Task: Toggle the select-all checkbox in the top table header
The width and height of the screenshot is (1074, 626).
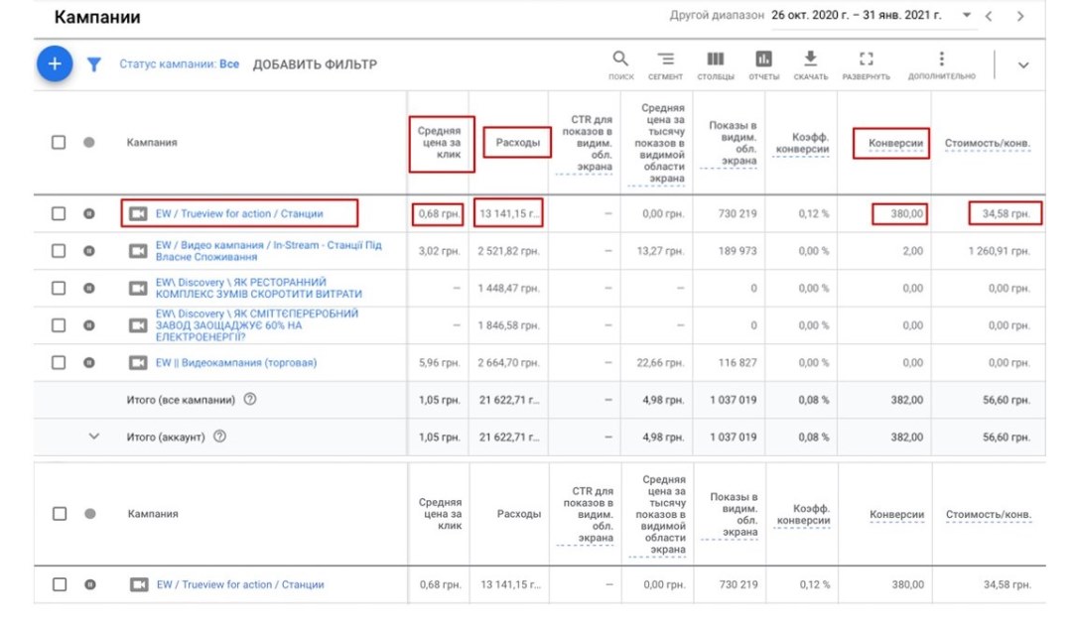Action: pyautogui.click(x=59, y=142)
